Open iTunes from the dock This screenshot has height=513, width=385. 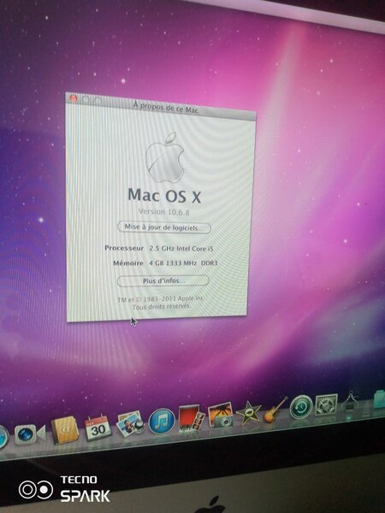[x=162, y=421]
